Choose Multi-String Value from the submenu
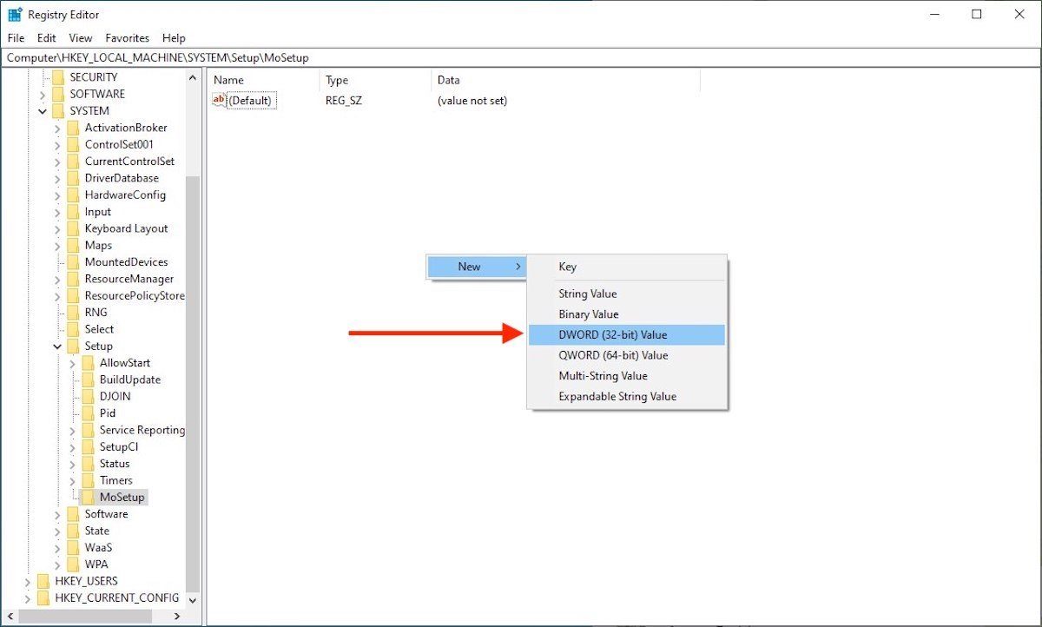 627,376
